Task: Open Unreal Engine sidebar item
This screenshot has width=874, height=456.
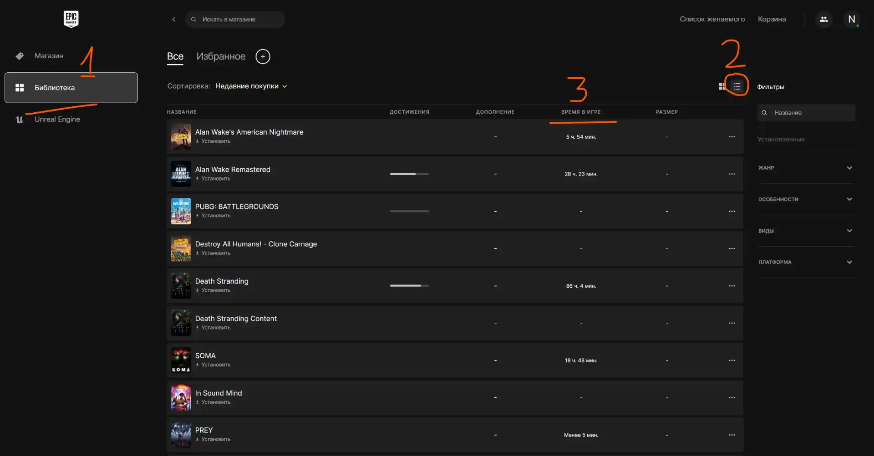Action: (x=57, y=119)
